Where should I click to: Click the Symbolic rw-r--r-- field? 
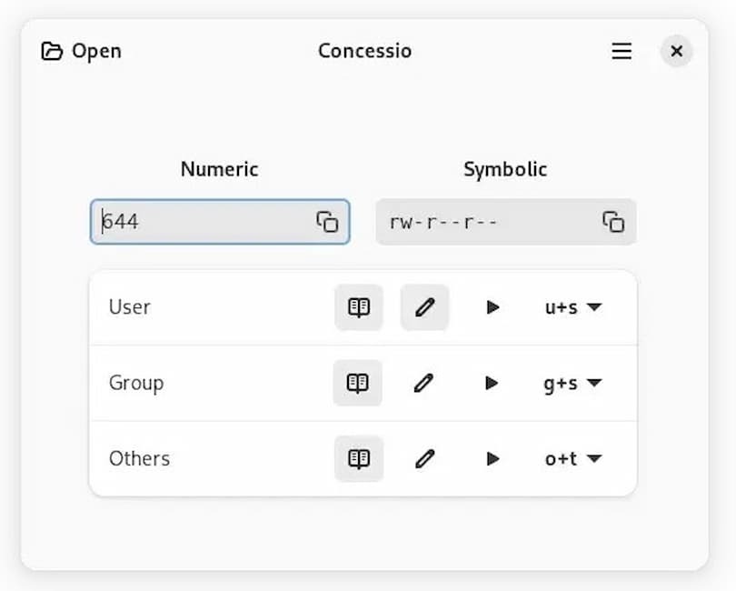(506, 222)
